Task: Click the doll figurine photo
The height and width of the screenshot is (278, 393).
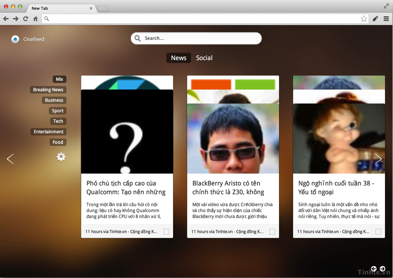Action: [339, 139]
